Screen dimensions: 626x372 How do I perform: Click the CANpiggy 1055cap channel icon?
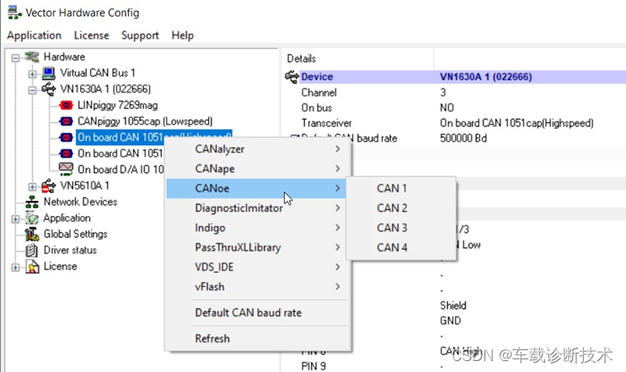(x=67, y=121)
